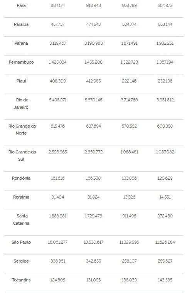The width and height of the screenshot is (187, 293).
Task: Select Rio de Janeiro state cell
Action: coord(21,104)
